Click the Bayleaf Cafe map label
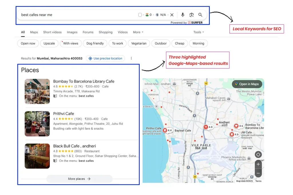293x195 pixels. (x=183, y=130)
